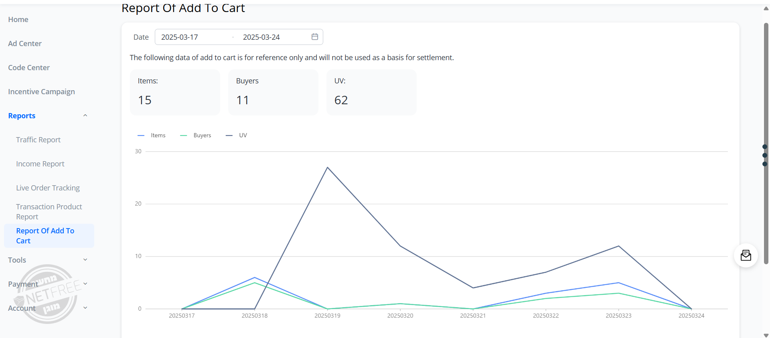Click the three-dot side handle
Screen dimensions: 770x338
(x=765, y=155)
